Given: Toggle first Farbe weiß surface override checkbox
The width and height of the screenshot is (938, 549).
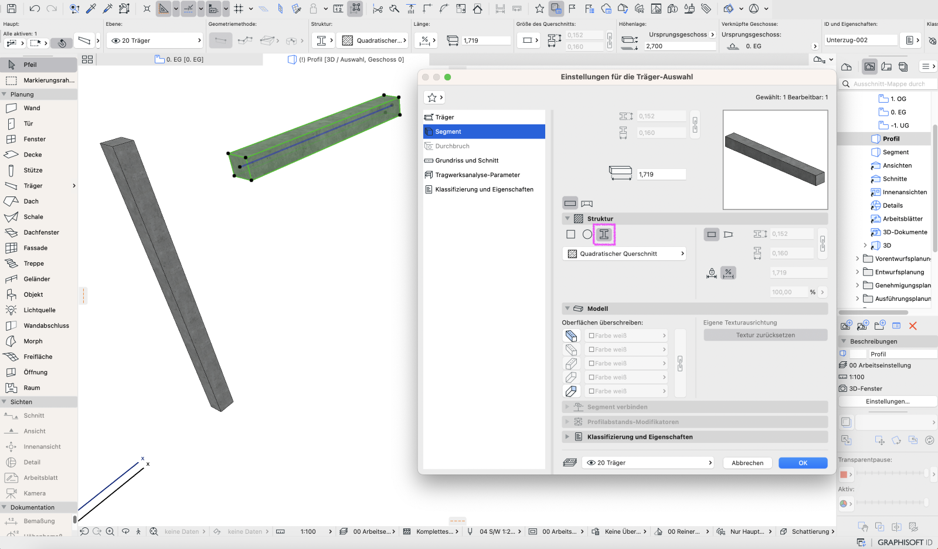Looking at the screenshot, I should 592,336.
